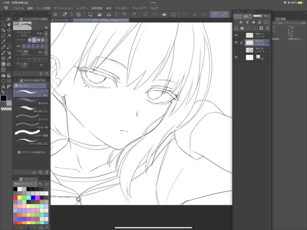Select the Hand move tool
Image resolution: width=307 pixels, height=230 pixels.
coord(9,24)
